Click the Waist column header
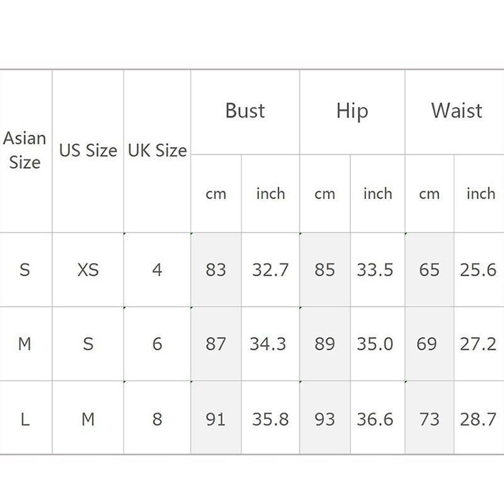 point(457,111)
